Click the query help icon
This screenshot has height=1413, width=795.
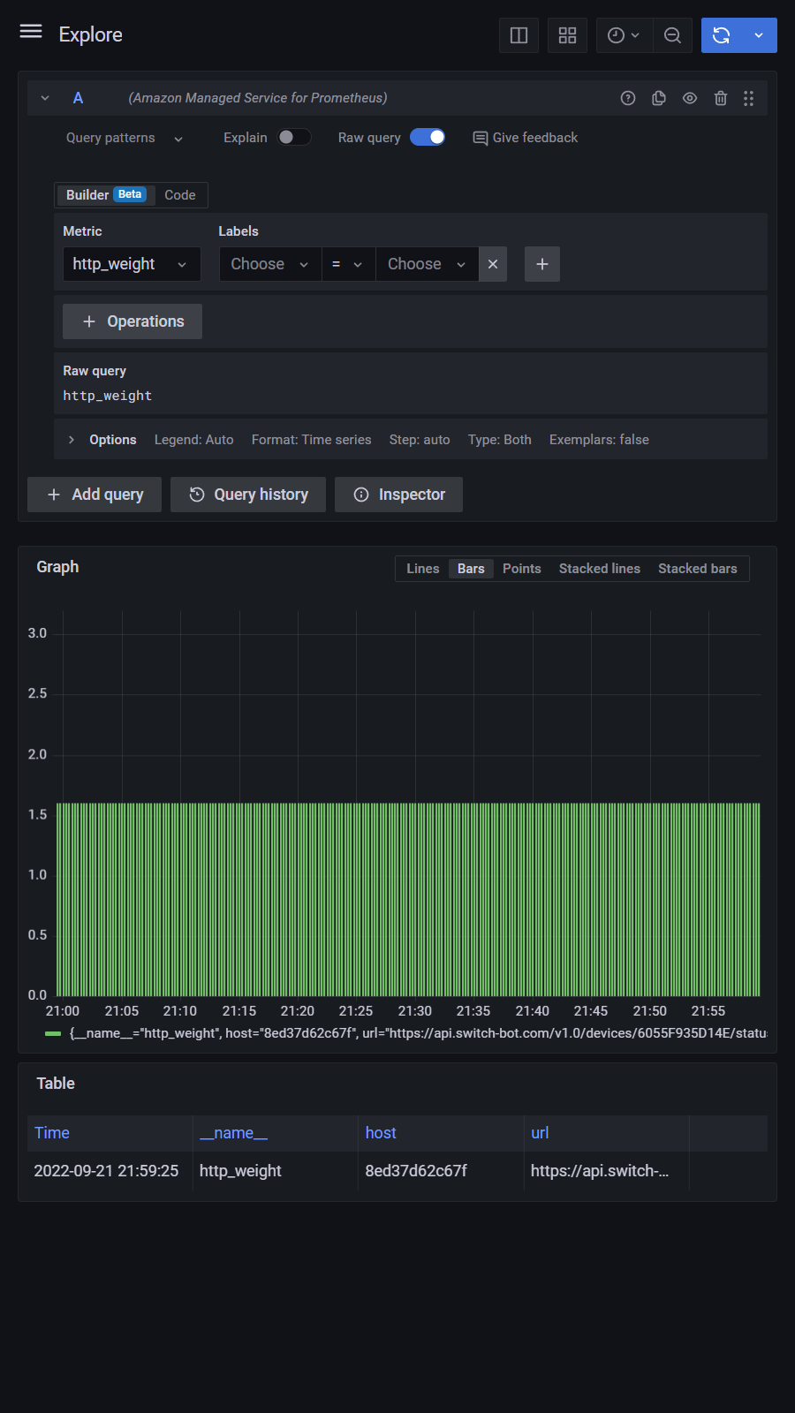point(628,98)
